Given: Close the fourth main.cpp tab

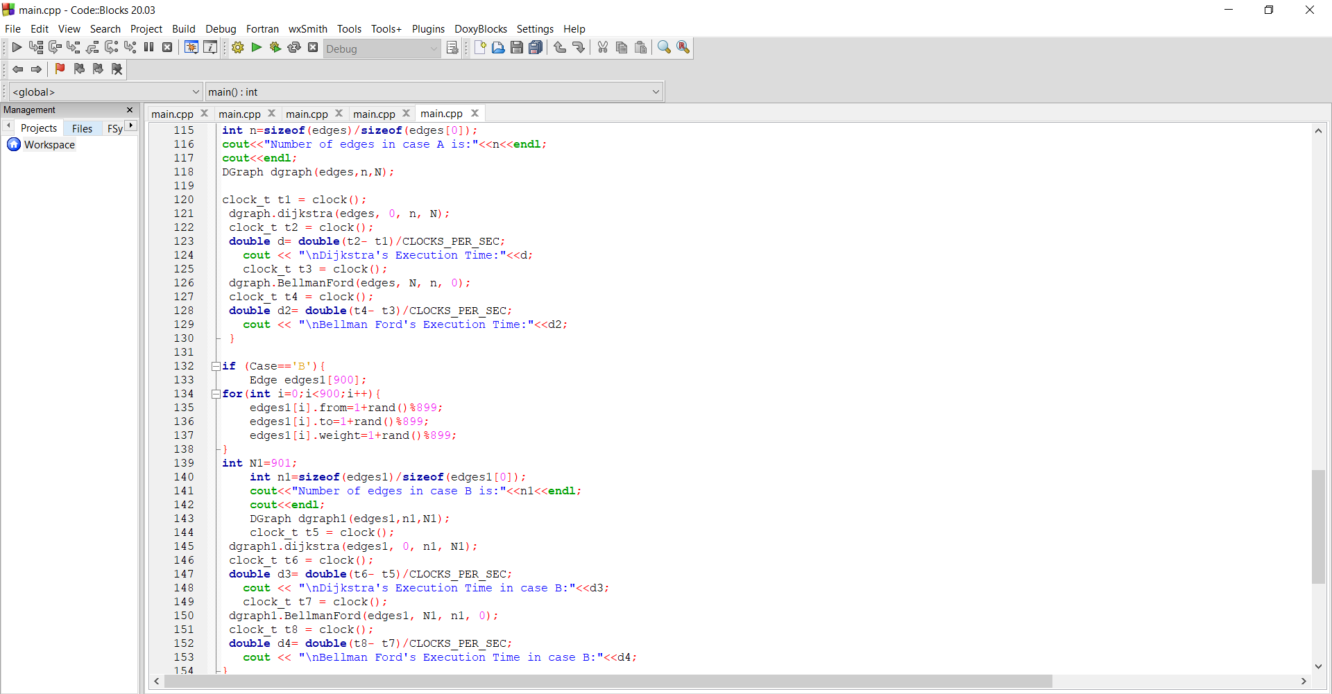Looking at the screenshot, I should (x=407, y=113).
